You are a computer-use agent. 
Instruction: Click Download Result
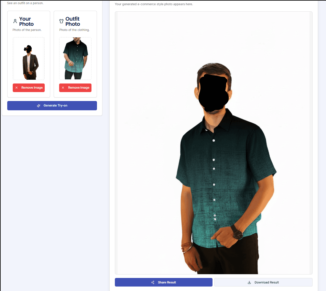coord(263,282)
